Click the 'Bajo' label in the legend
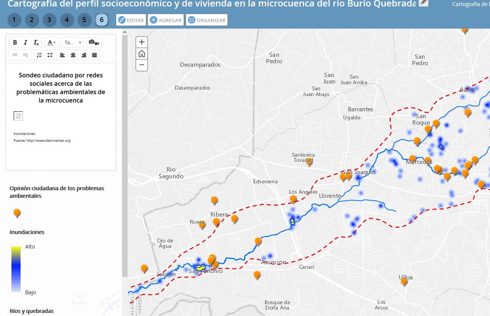Image resolution: width=490 pixels, height=316 pixels. click(x=30, y=292)
